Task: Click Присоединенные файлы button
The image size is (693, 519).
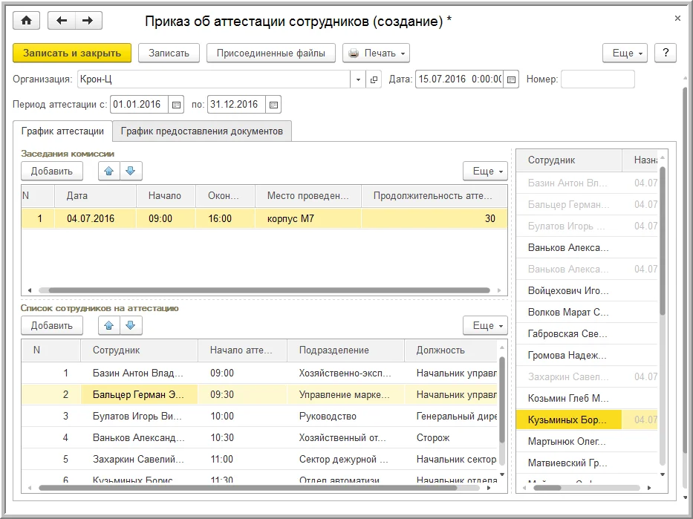Action: (x=270, y=53)
